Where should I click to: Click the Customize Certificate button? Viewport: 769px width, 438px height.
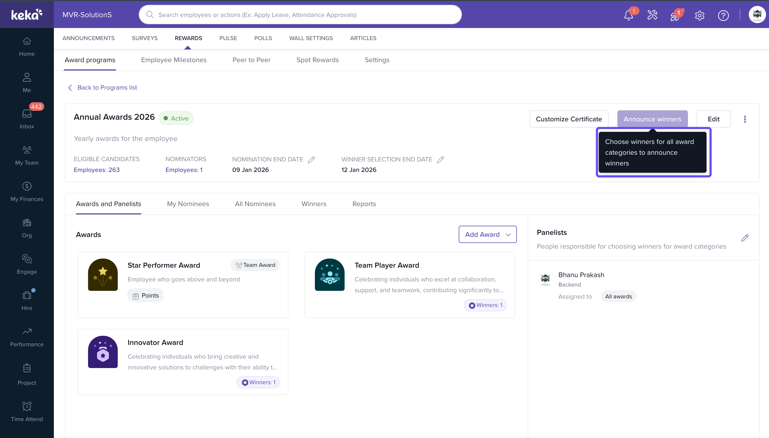(569, 119)
